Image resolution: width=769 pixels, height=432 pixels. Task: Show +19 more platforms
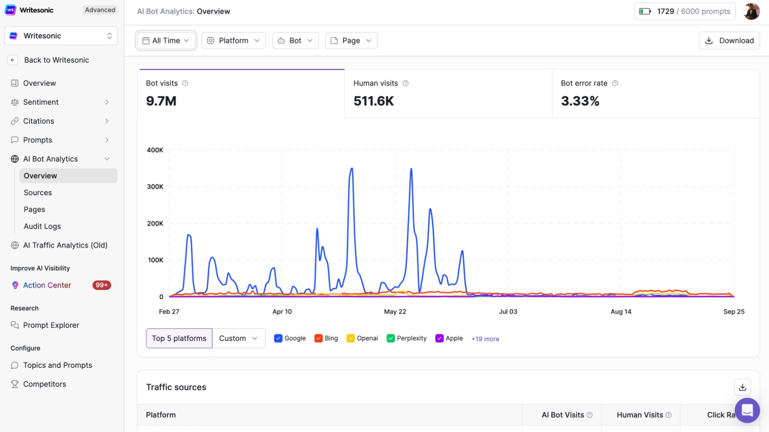[x=486, y=338]
